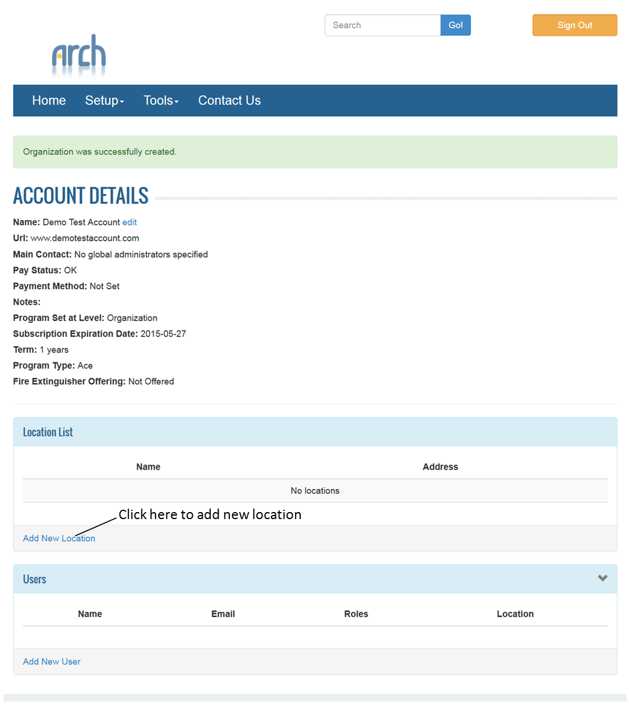The height and width of the screenshot is (713, 629).
Task: Click Add New User link
Action: coord(52,661)
